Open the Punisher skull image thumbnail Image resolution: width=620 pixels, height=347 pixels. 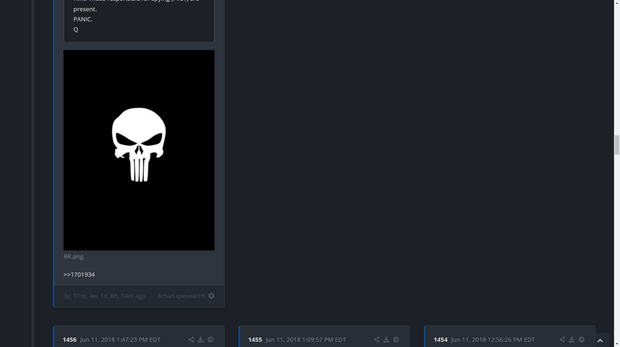(139, 150)
